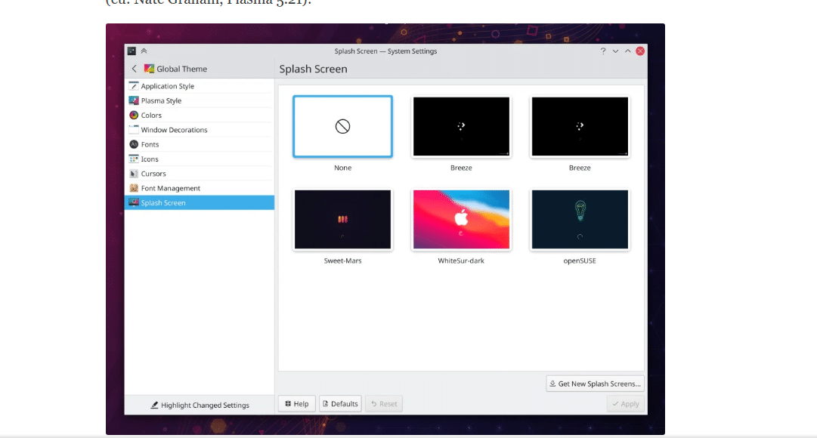Screen dimensions: 817x438
Task: Click the Help button
Action: point(297,403)
